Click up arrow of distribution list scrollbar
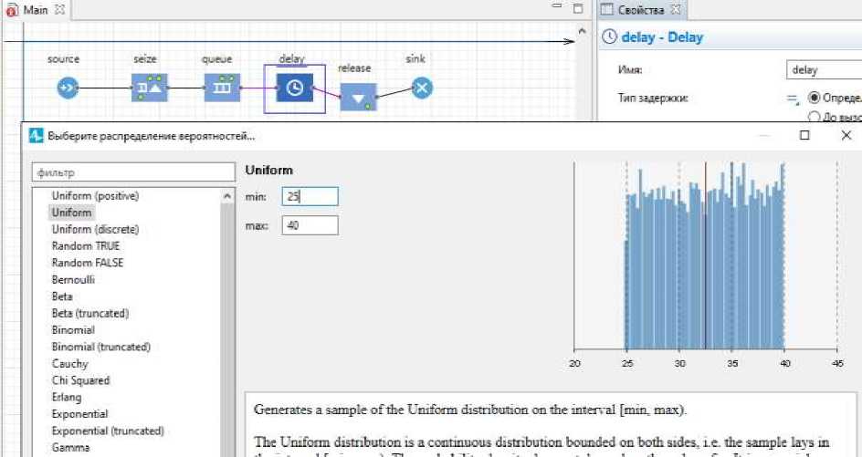This screenshot has width=862, height=457. tap(227, 195)
